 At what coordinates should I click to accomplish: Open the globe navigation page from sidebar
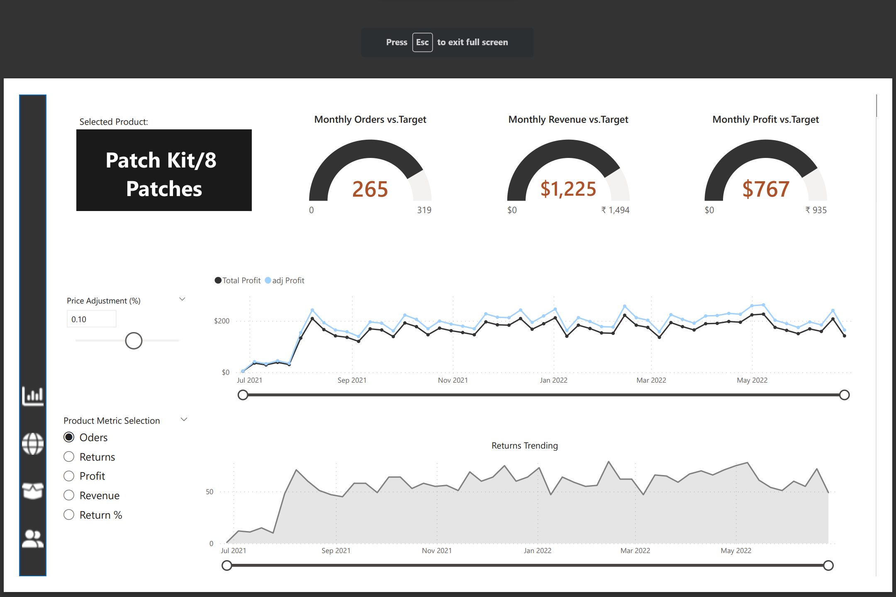tap(32, 444)
